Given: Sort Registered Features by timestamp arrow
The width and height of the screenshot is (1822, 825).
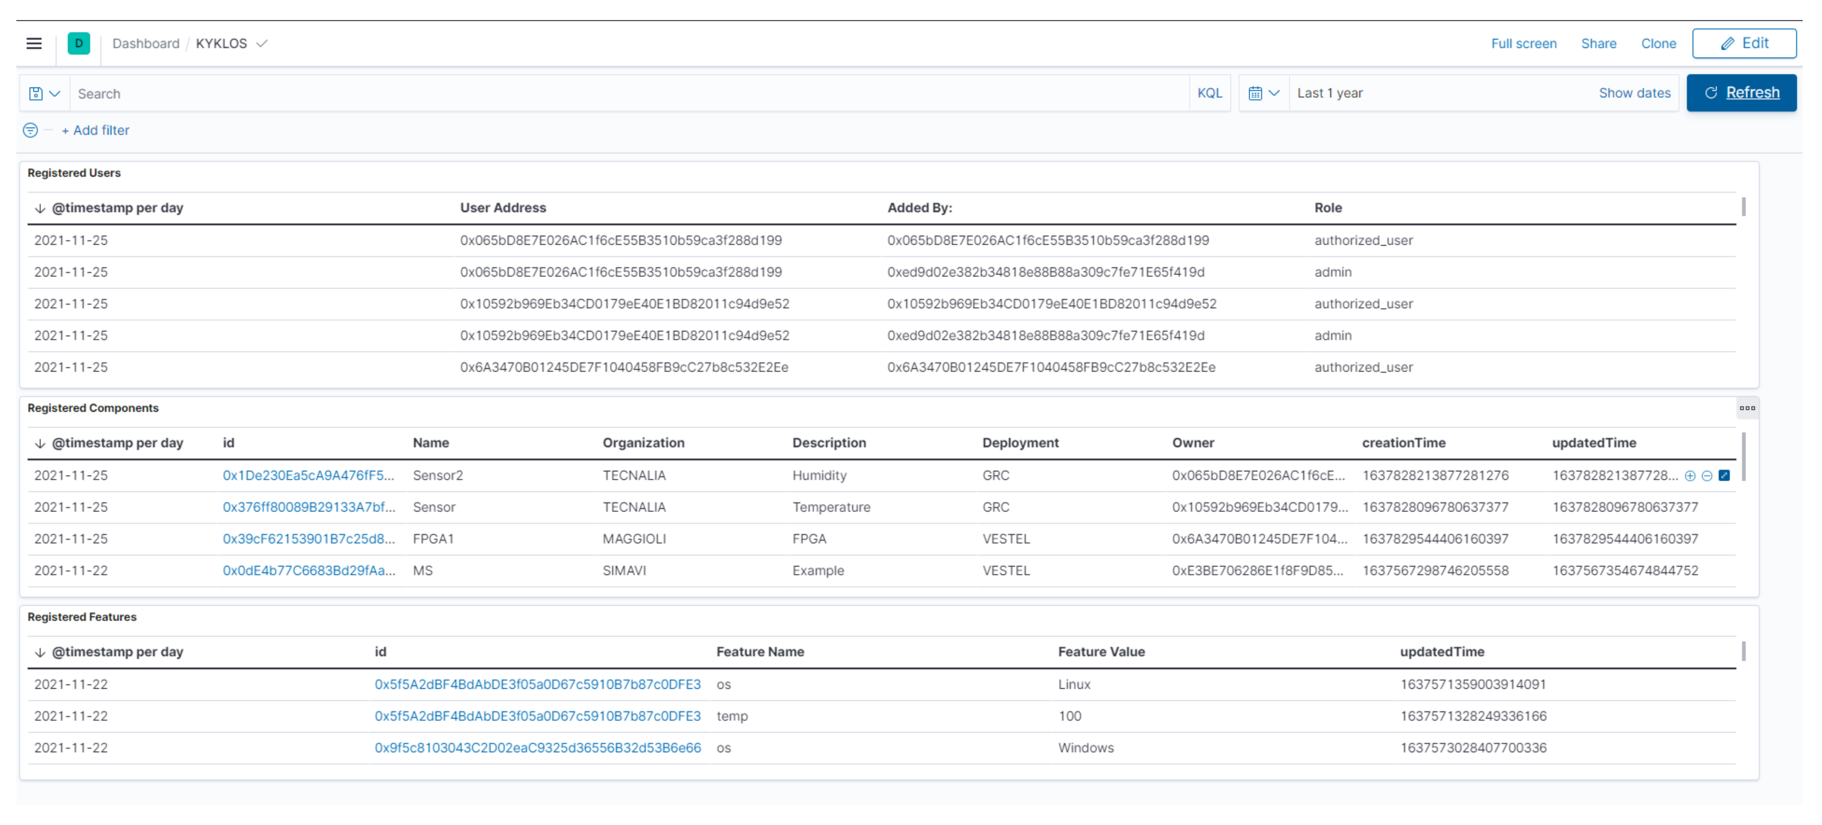Looking at the screenshot, I should tap(40, 653).
